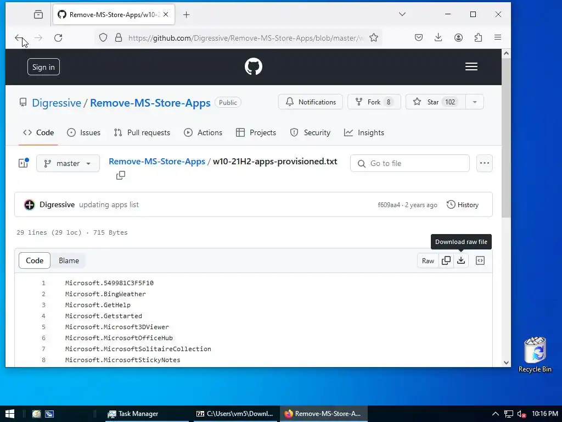The height and width of the screenshot is (422, 562).
Task: Click the muted volume tray icon
Action: 522,414
